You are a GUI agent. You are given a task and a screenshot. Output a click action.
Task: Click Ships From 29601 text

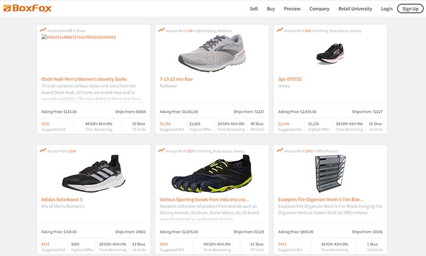pyautogui.click(x=130, y=232)
